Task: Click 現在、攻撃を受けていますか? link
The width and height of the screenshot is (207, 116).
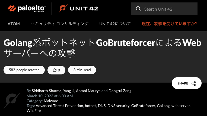Action: point(169,24)
